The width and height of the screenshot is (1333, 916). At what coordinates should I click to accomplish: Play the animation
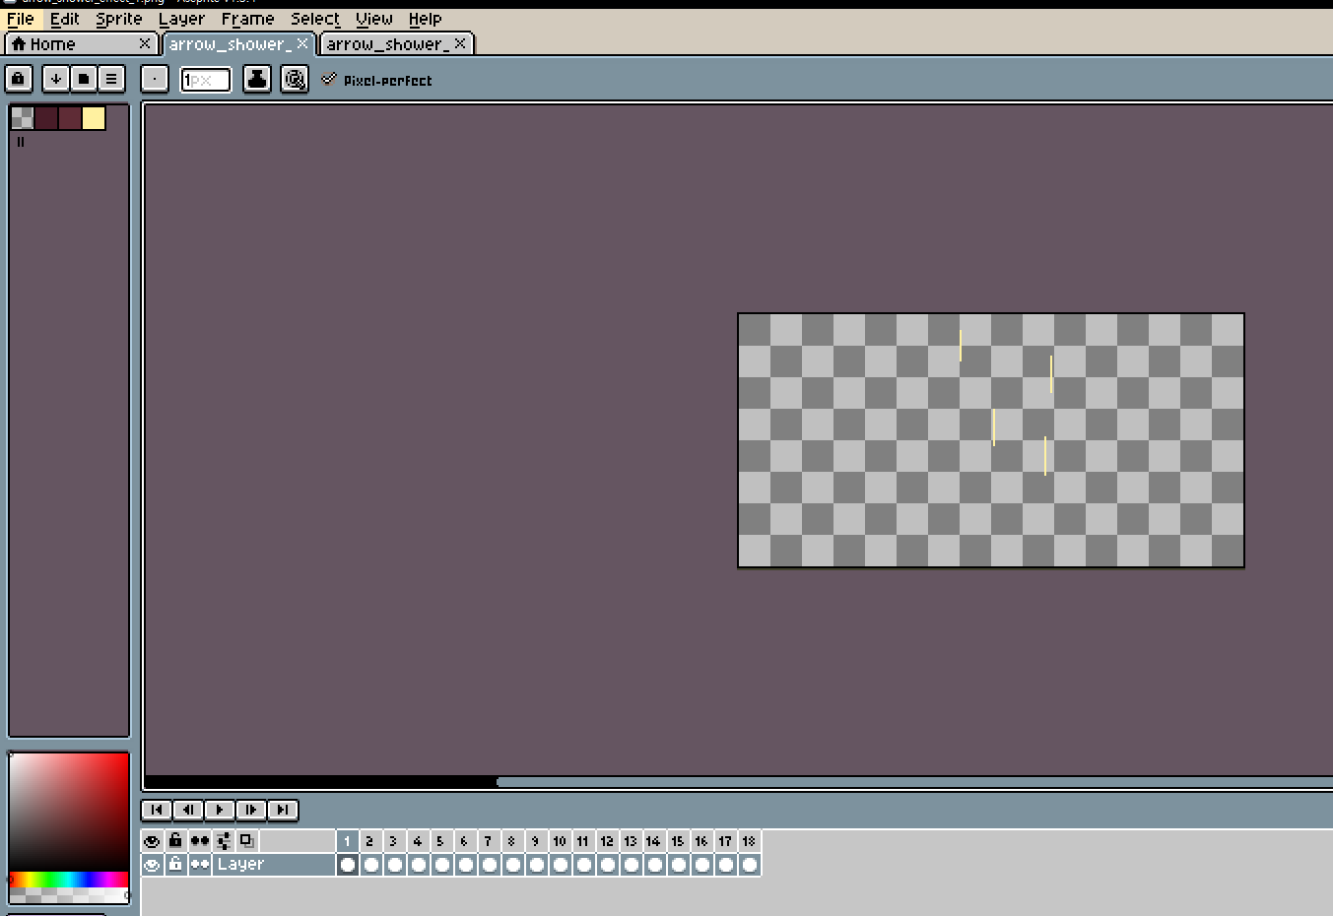pos(220,810)
